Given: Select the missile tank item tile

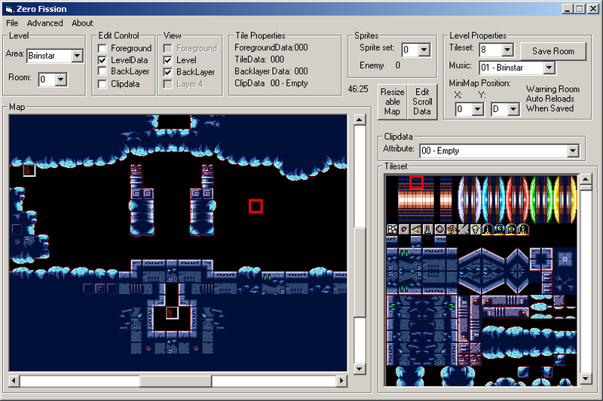Looking at the screenshot, I should tap(487, 229).
